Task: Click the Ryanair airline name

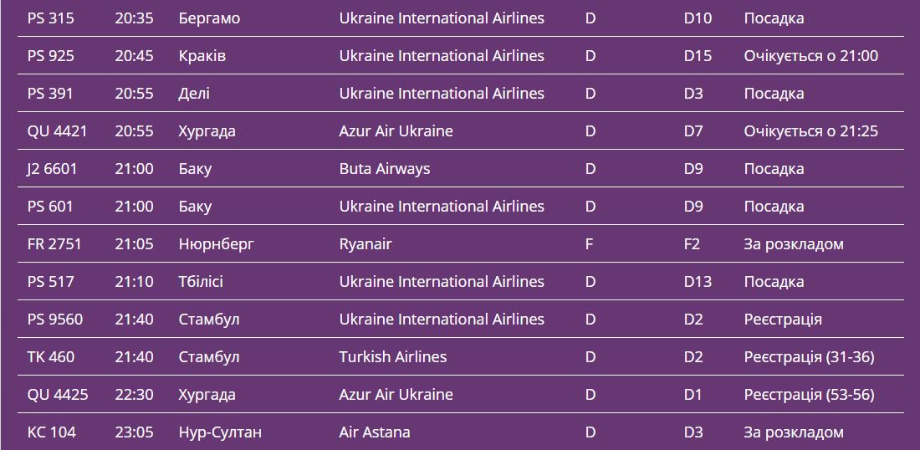Action: [x=365, y=244]
